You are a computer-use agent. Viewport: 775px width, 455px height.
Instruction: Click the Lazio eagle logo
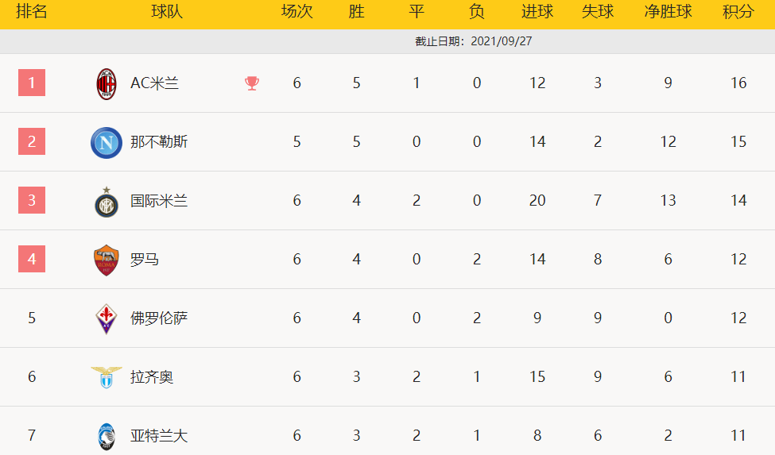[107, 377]
